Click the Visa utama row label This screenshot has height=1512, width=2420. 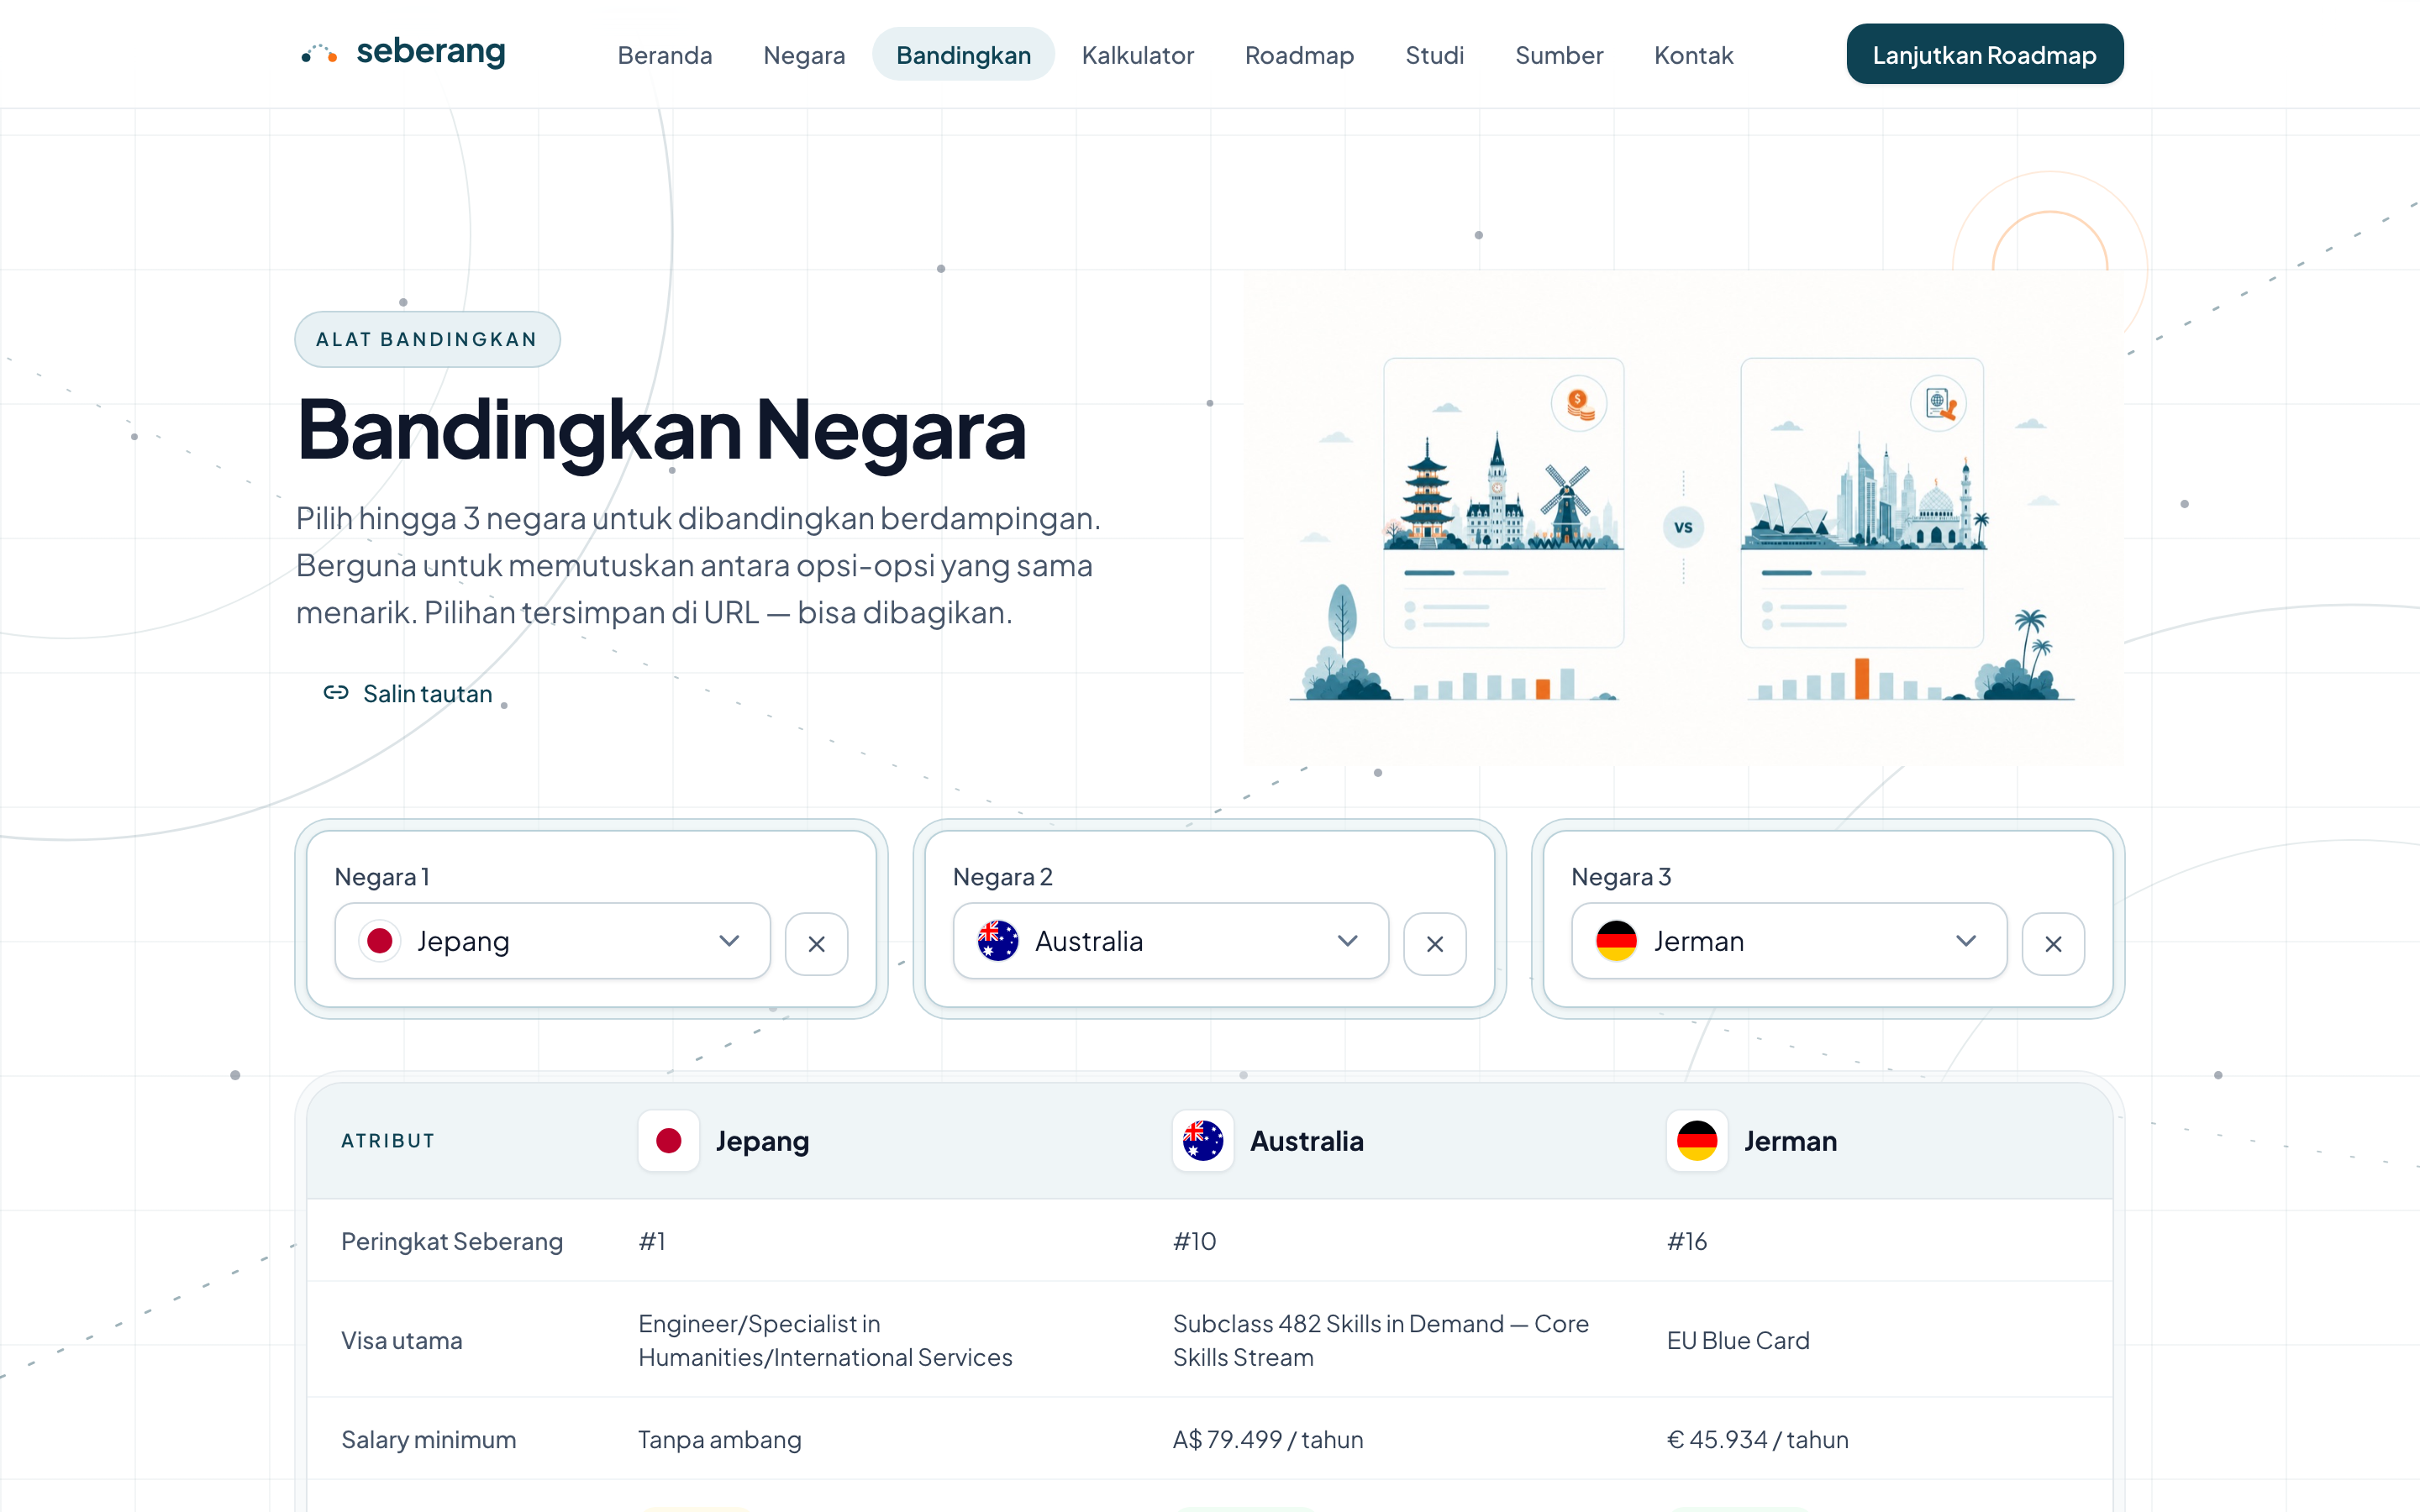pyautogui.click(x=402, y=1340)
